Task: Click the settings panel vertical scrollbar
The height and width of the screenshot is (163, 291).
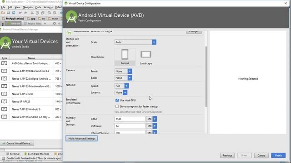Action: (x=206, y=77)
